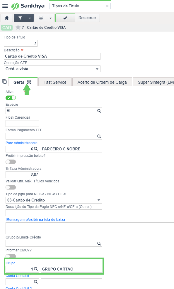This screenshot has height=289, width=174.
Task: Open the Geral tab
Action: tap(19, 82)
